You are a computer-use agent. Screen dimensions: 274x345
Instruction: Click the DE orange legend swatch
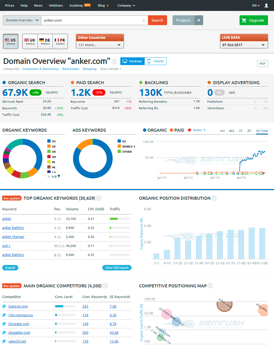point(49,146)
